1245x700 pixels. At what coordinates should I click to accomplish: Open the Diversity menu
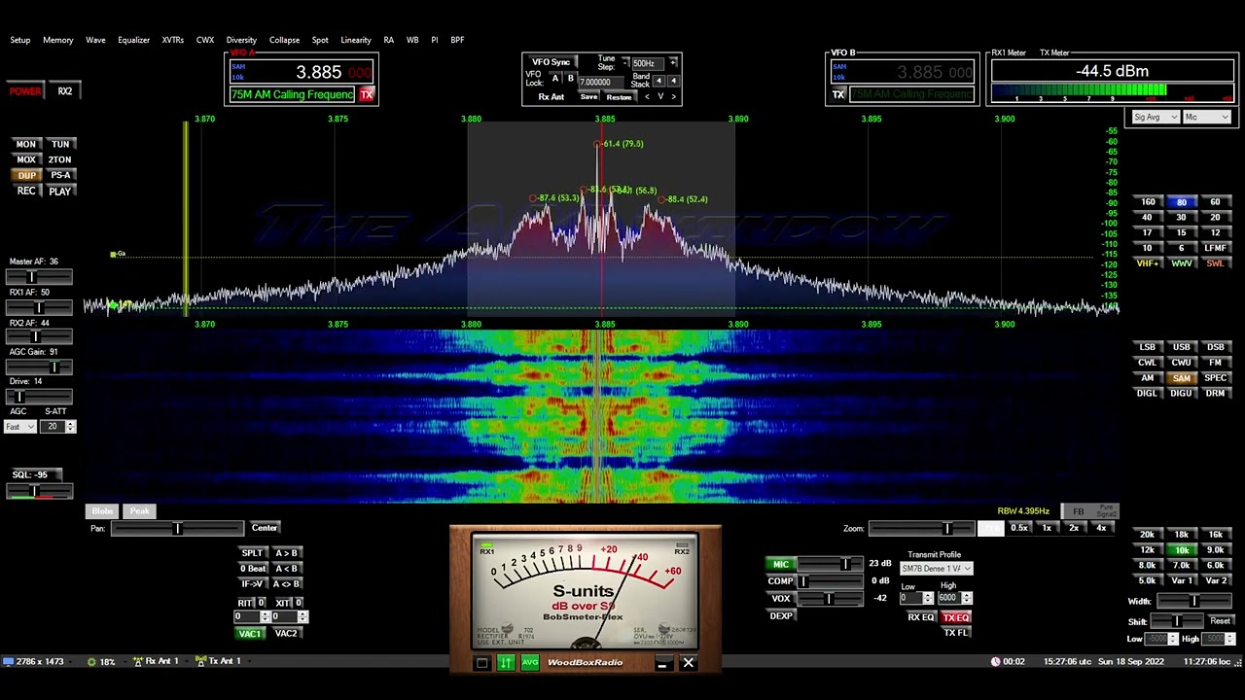pyautogui.click(x=241, y=40)
